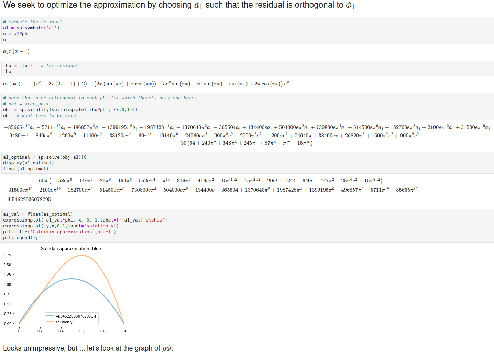Click the y-axis tick label 1.75
Screen dimensions: 494x355
pos(8,255)
